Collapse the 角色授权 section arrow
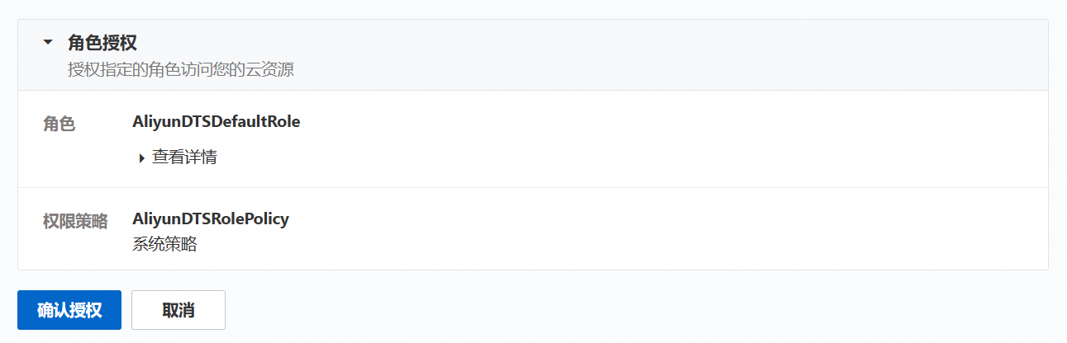 coord(48,42)
